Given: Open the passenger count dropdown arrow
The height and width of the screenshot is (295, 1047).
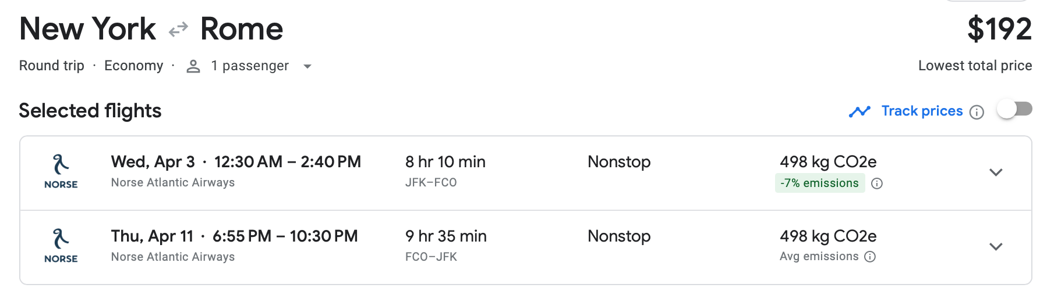Looking at the screenshot, I should [307, 66].
